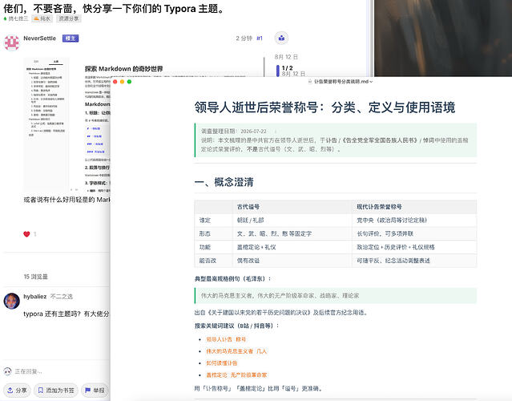Image resolution: width=512 pixels, height=401 pixels.
Task: Click the 1 / 2 timeline position indicator
Action: (x=288, y=67)
